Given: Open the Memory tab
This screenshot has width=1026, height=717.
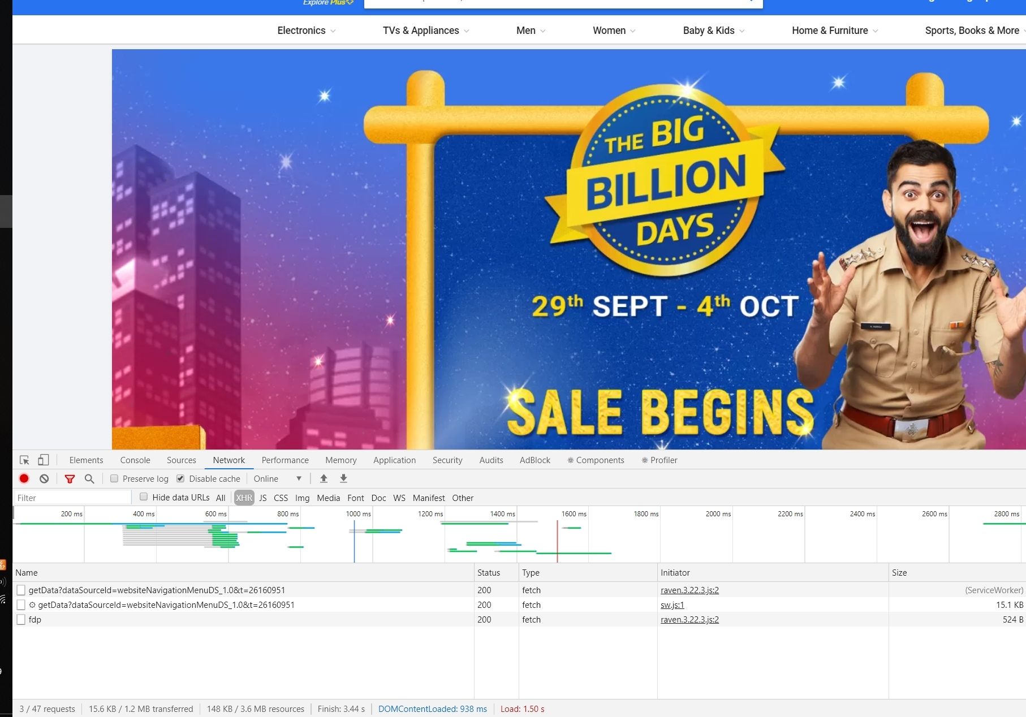Looking at the screenshot, I should click(341, 460).
